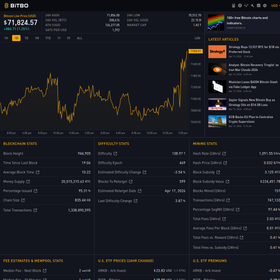Open external link icon beside Hash Rate (24hrs)
Screen dimensions: 280x280
point(224,154)
